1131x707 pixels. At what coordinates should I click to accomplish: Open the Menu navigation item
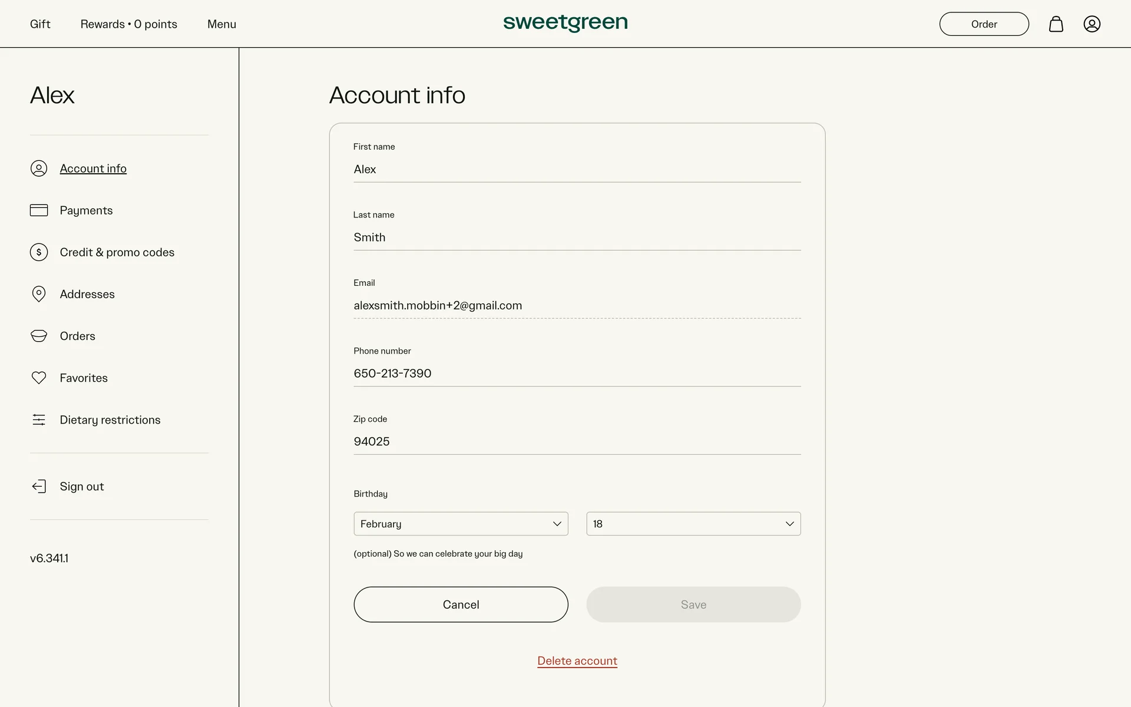pos(221,24)
